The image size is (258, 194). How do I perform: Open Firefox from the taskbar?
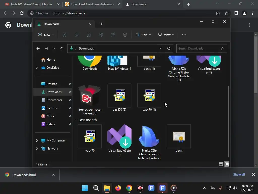[118, 188]
